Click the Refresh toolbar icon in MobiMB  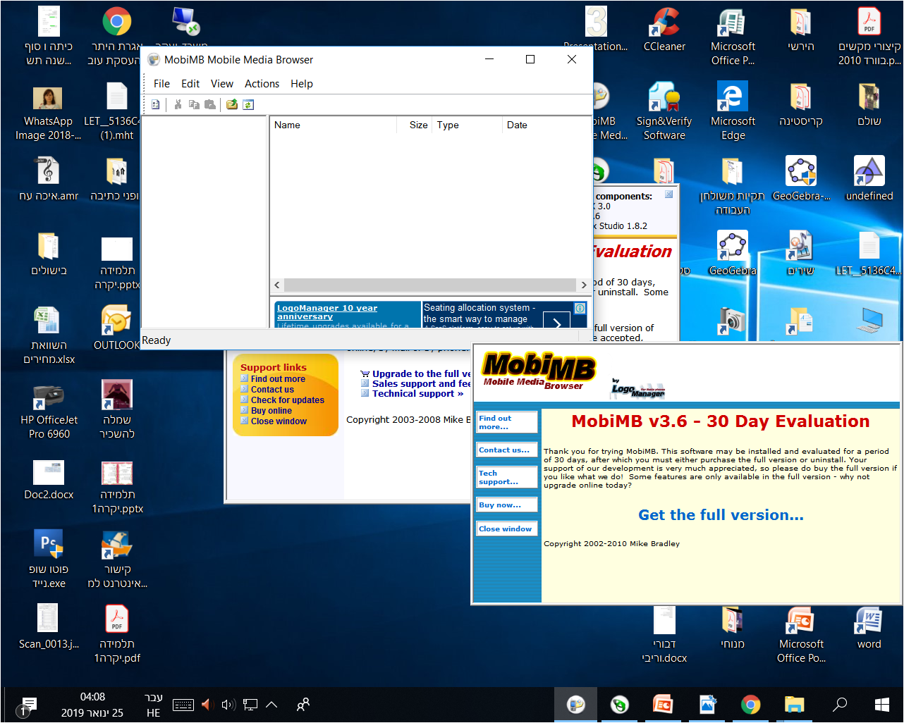[x=248, y=105]
